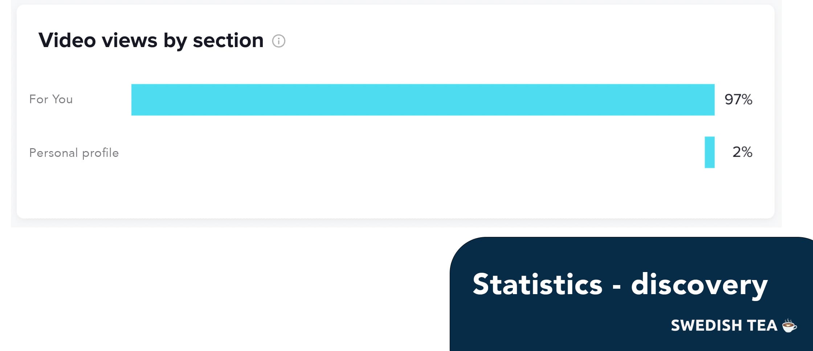This screenshot has width=813, height=351.
Task: Click the word Video in the heading
Action: point(67,40)
